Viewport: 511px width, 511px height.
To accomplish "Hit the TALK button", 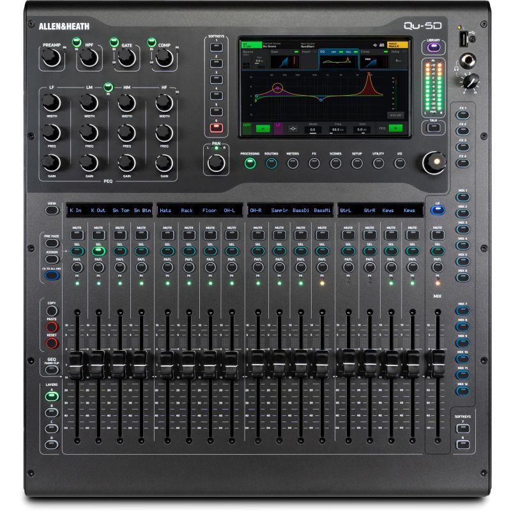I will (434, 127).
